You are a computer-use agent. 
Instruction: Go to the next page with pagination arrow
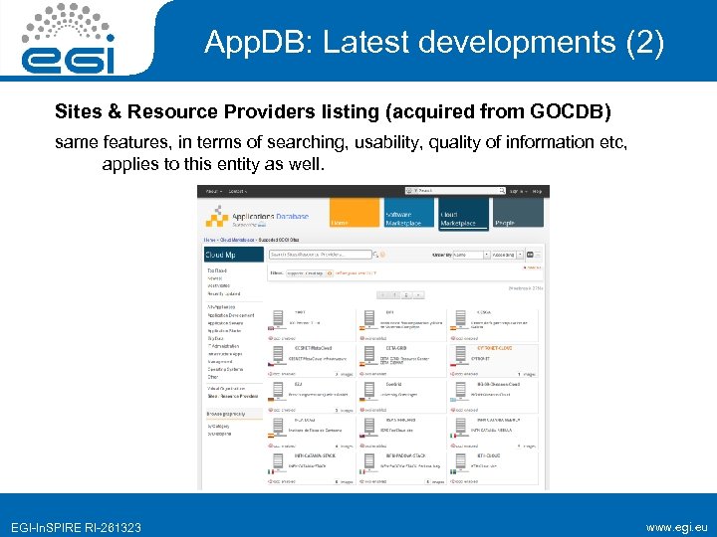[418, 295]
